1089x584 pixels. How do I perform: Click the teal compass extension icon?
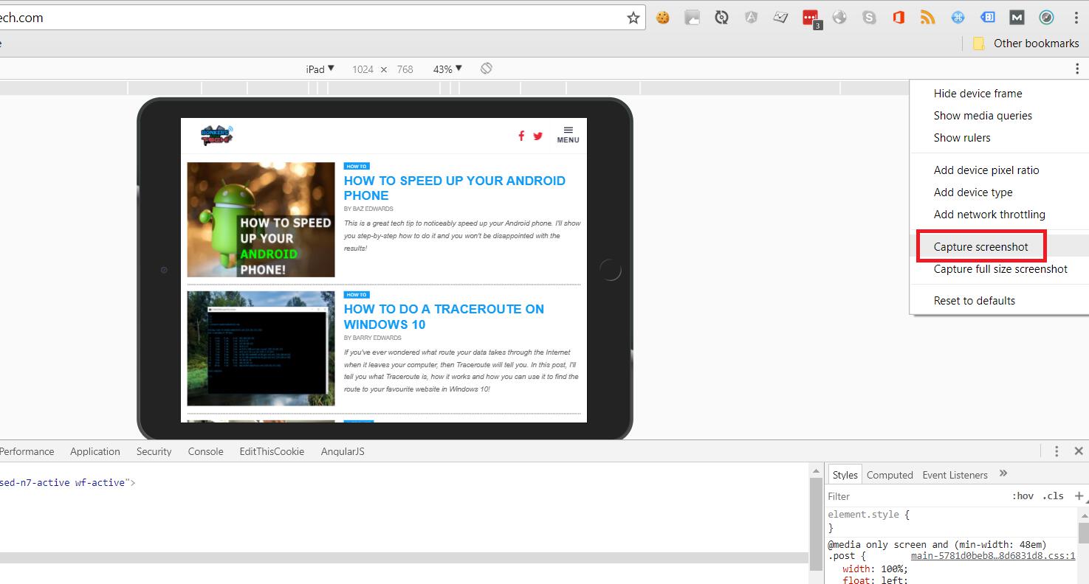1046,18
